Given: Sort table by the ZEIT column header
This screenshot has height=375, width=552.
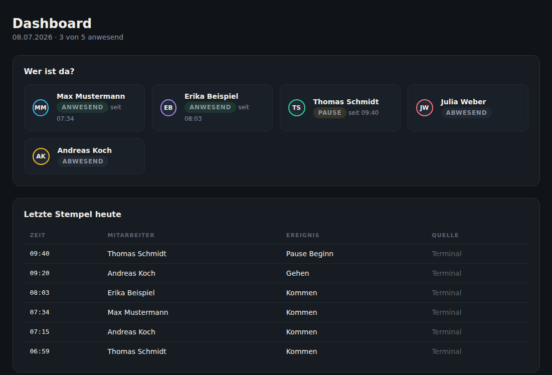Looking at the screenshot, I should pyautogui.click(x=38, y=235).
